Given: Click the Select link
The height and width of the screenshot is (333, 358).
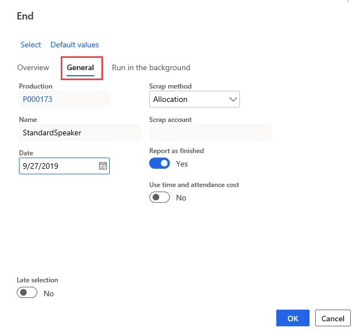Looking at the screenshot, I should (x=31, y=45).
